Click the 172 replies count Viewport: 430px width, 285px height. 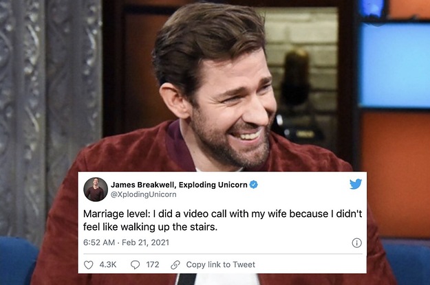coord(153,264)
